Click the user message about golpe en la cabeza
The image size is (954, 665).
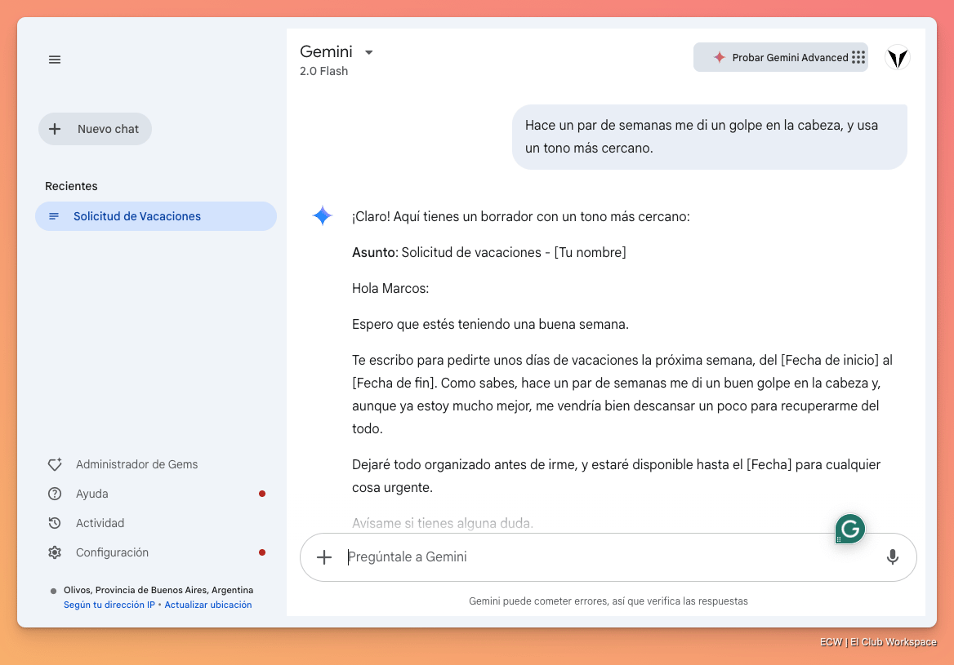(710, 137)
